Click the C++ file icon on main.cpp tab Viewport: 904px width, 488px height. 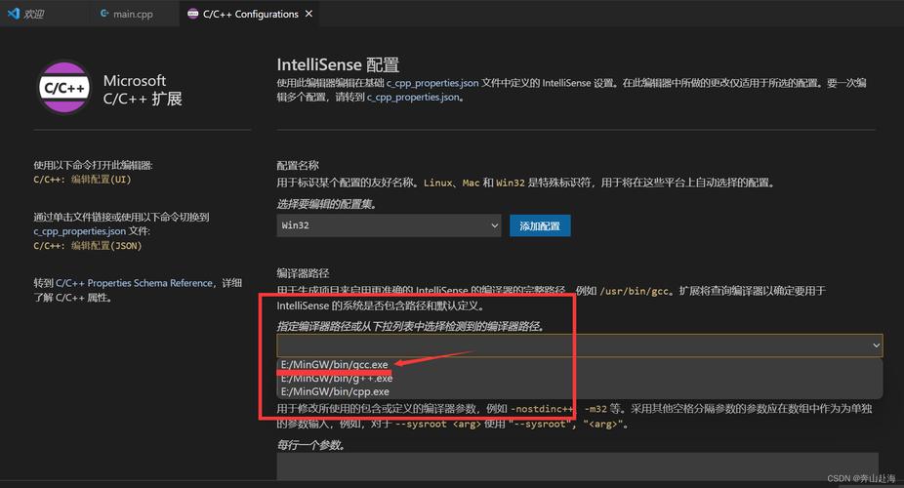104,14
